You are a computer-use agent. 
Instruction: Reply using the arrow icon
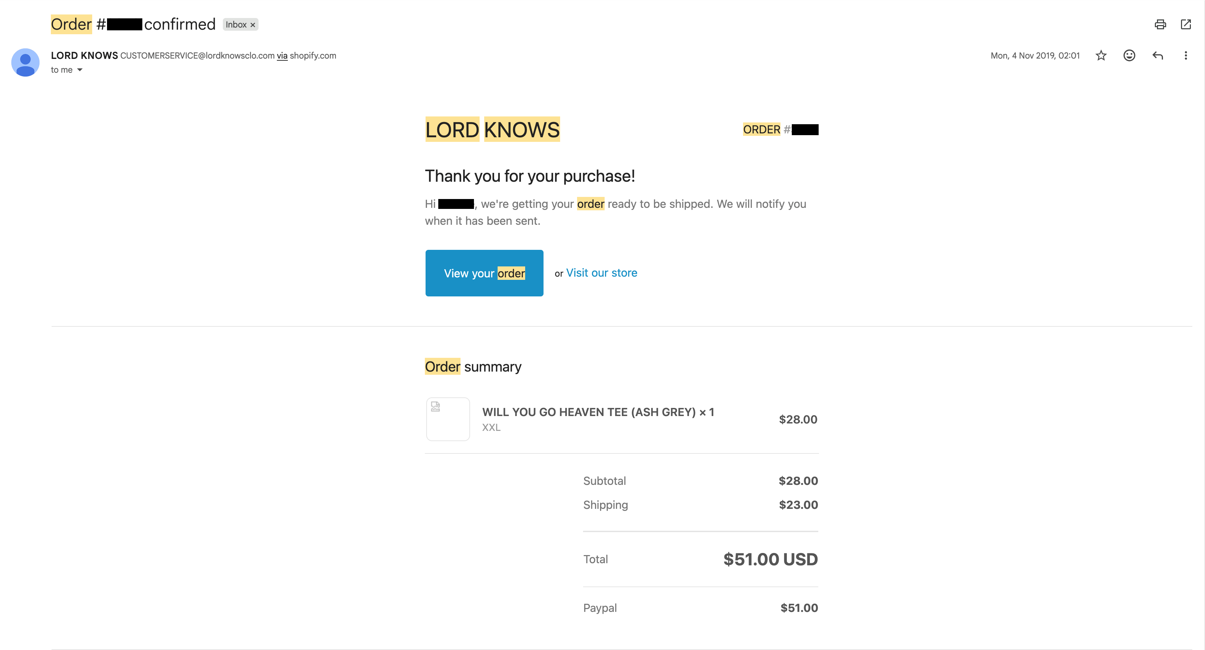pyautogui.click(x=1158, y=56)
